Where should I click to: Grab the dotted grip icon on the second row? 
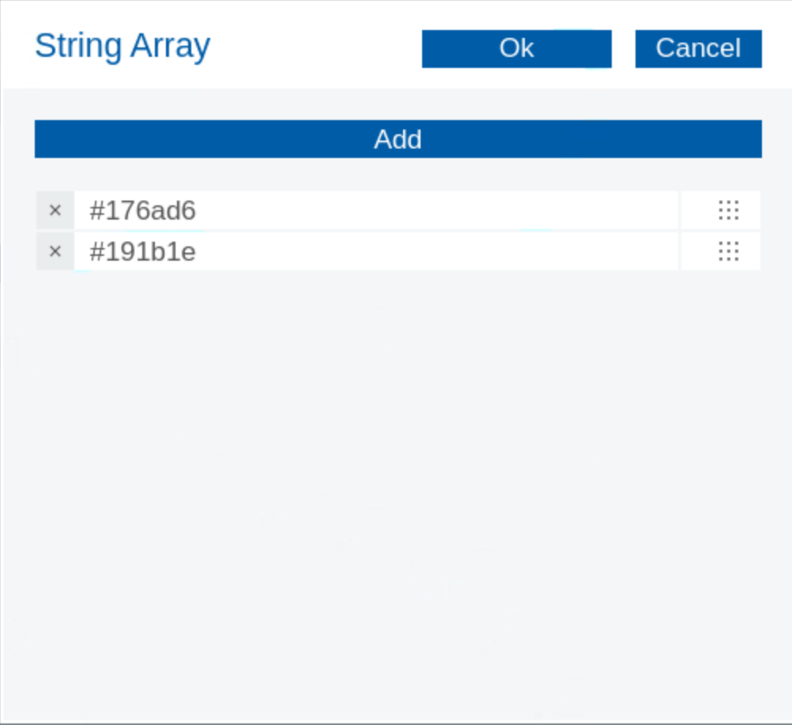coord(728,252)
